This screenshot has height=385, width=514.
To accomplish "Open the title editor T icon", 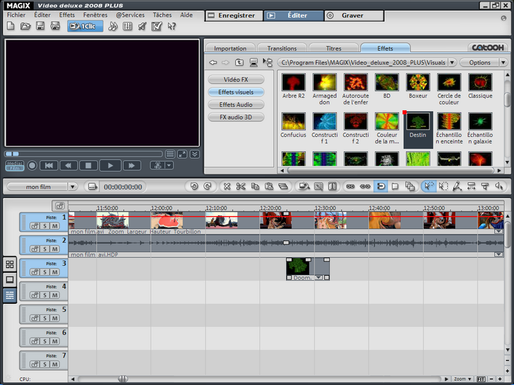I will click(332, 186).
